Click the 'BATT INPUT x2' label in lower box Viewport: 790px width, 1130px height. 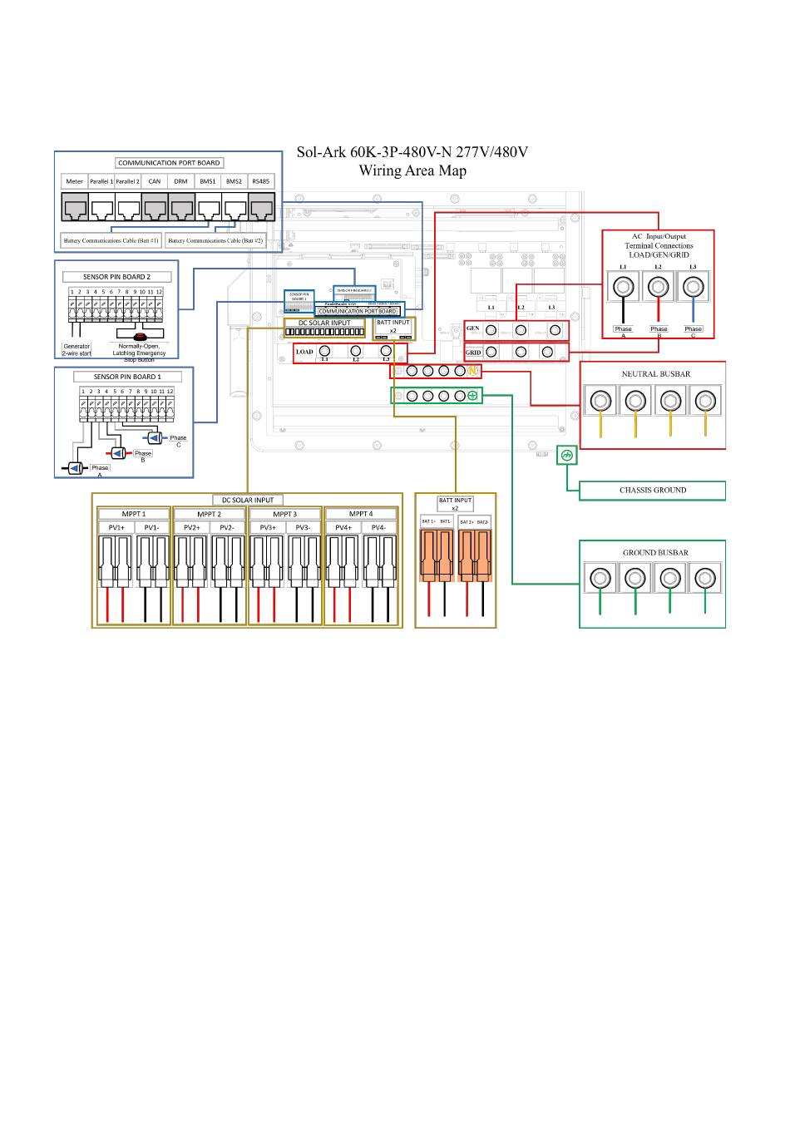tap(455, 504)
